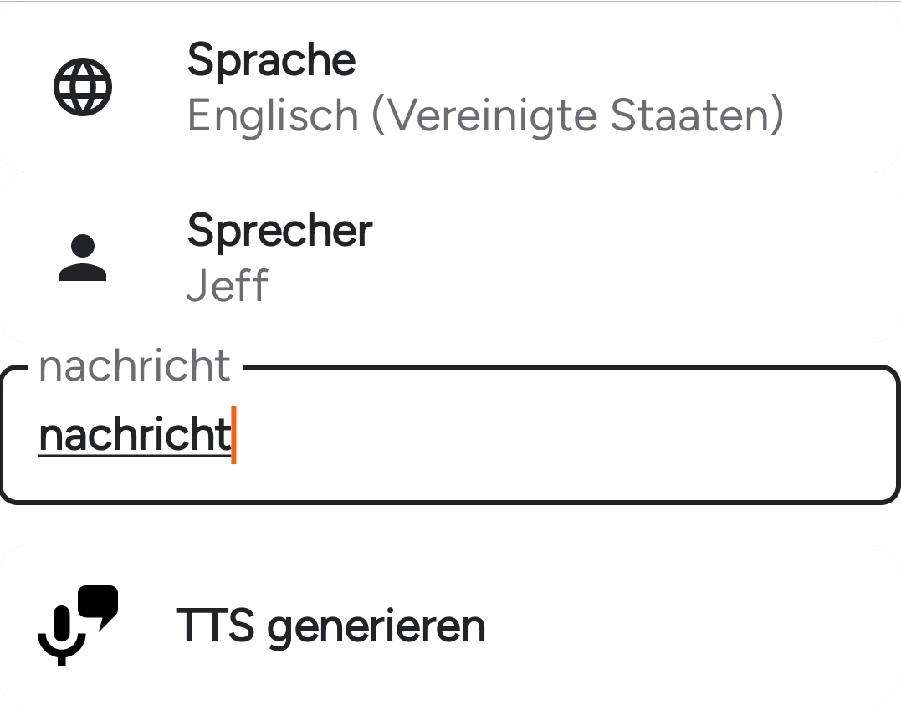Click the TTS generieren label text
Viewport: 901px width, 710px height.
pyautogui.click(x=330, y=626)
